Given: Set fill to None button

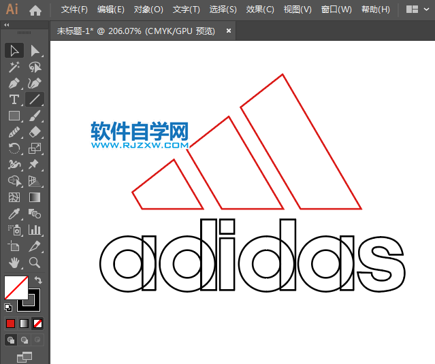Looking at the screenshot, I should [x=37, y=324].
